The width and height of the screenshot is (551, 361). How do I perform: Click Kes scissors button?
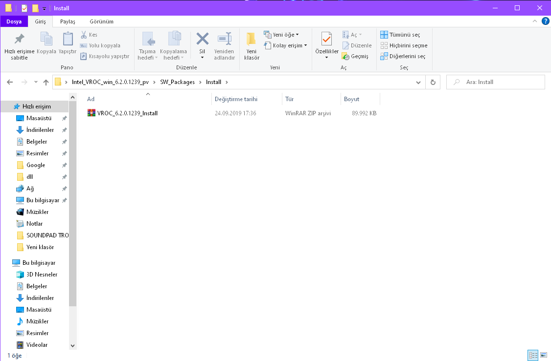click(89, 35)
